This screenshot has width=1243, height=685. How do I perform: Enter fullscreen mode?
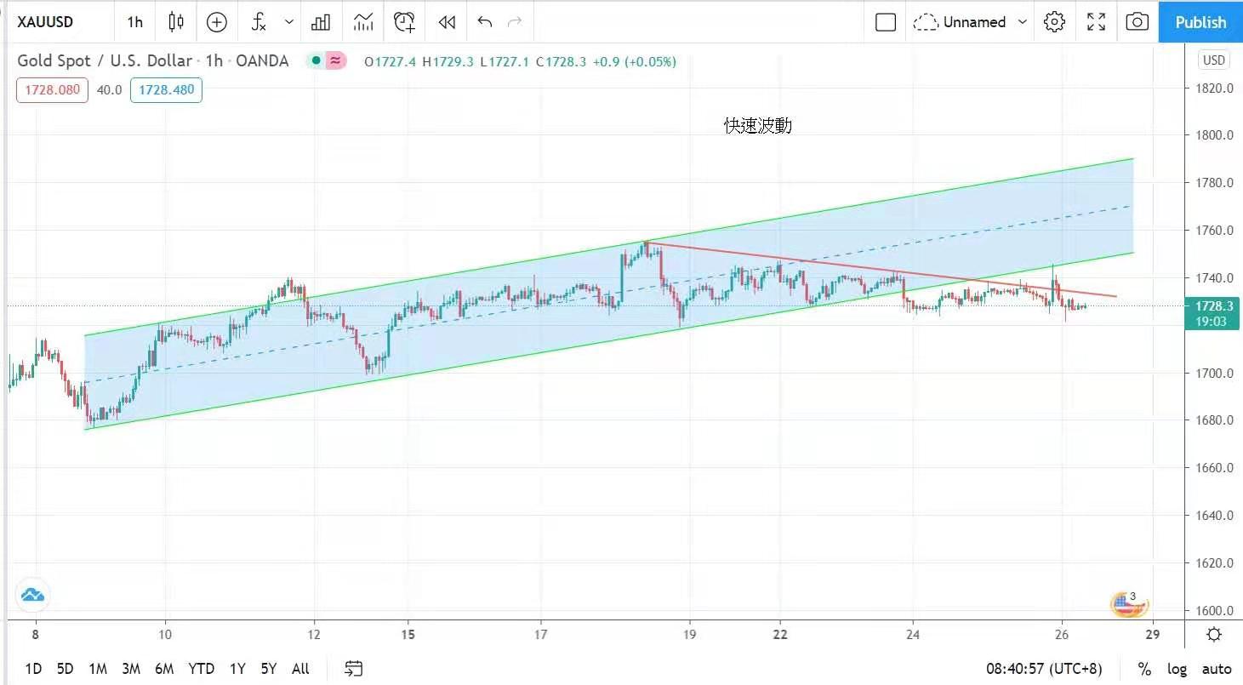click(x=1097, y=22)
